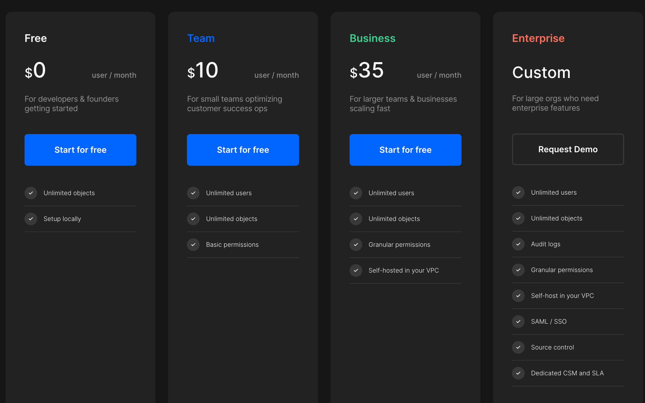Screen dimensions: 645x403
Task: Select the Team plan heading
Action: (x=201, y=38)
